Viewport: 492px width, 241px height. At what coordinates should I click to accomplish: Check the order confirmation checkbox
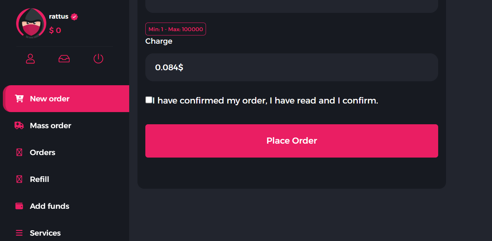tap(149, 100)
